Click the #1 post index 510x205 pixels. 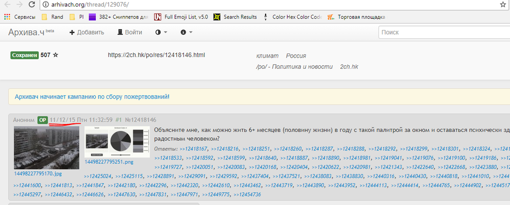[119, 120]
